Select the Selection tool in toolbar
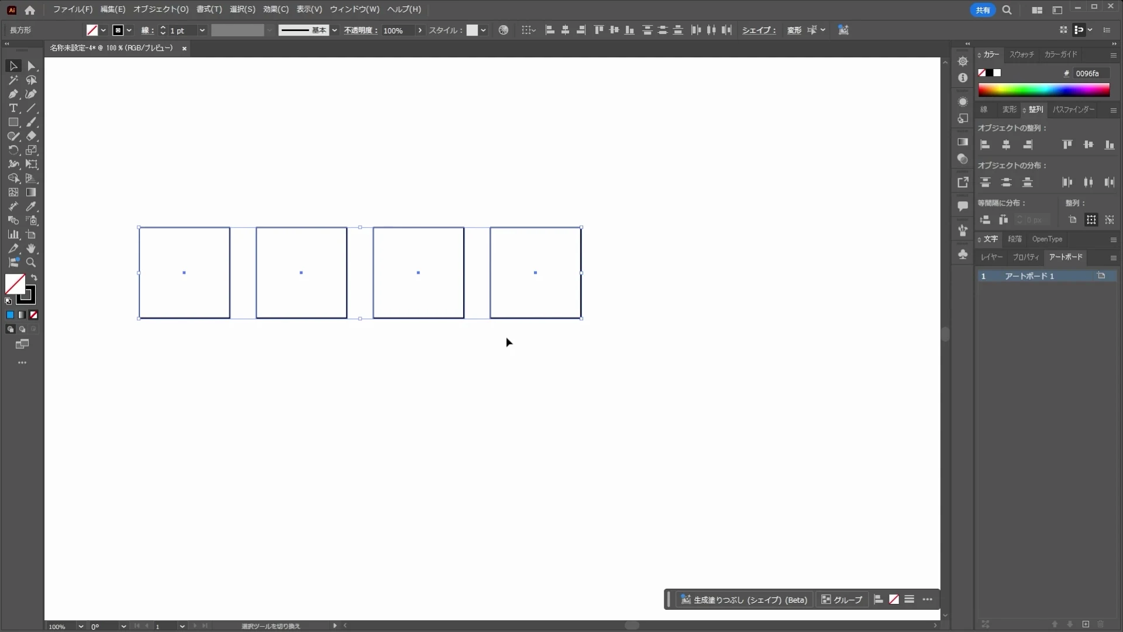Image resolution: width=1123 pixels, height=632 pixels. [x=13, y=66]
